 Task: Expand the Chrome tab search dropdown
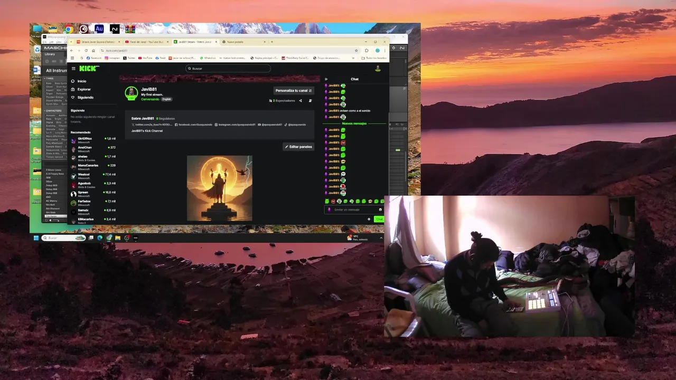point(71,42)
